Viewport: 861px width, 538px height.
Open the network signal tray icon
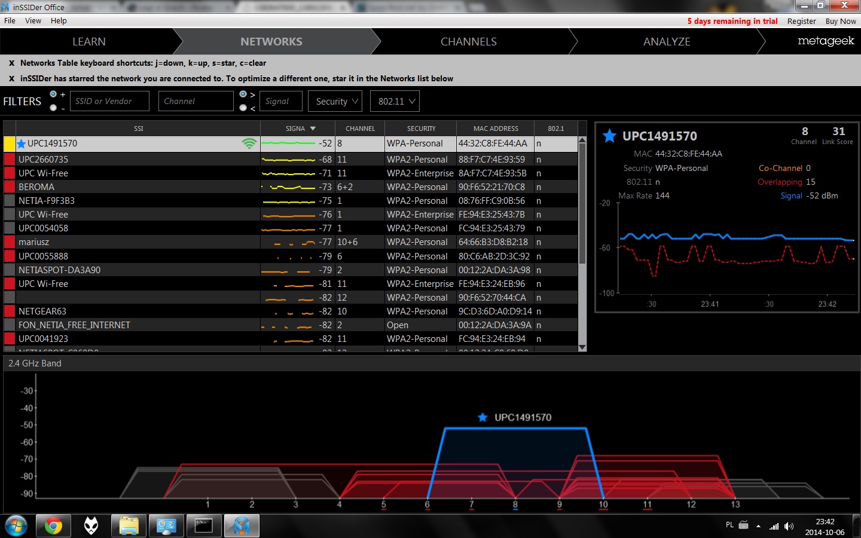[x=774, y=526]
